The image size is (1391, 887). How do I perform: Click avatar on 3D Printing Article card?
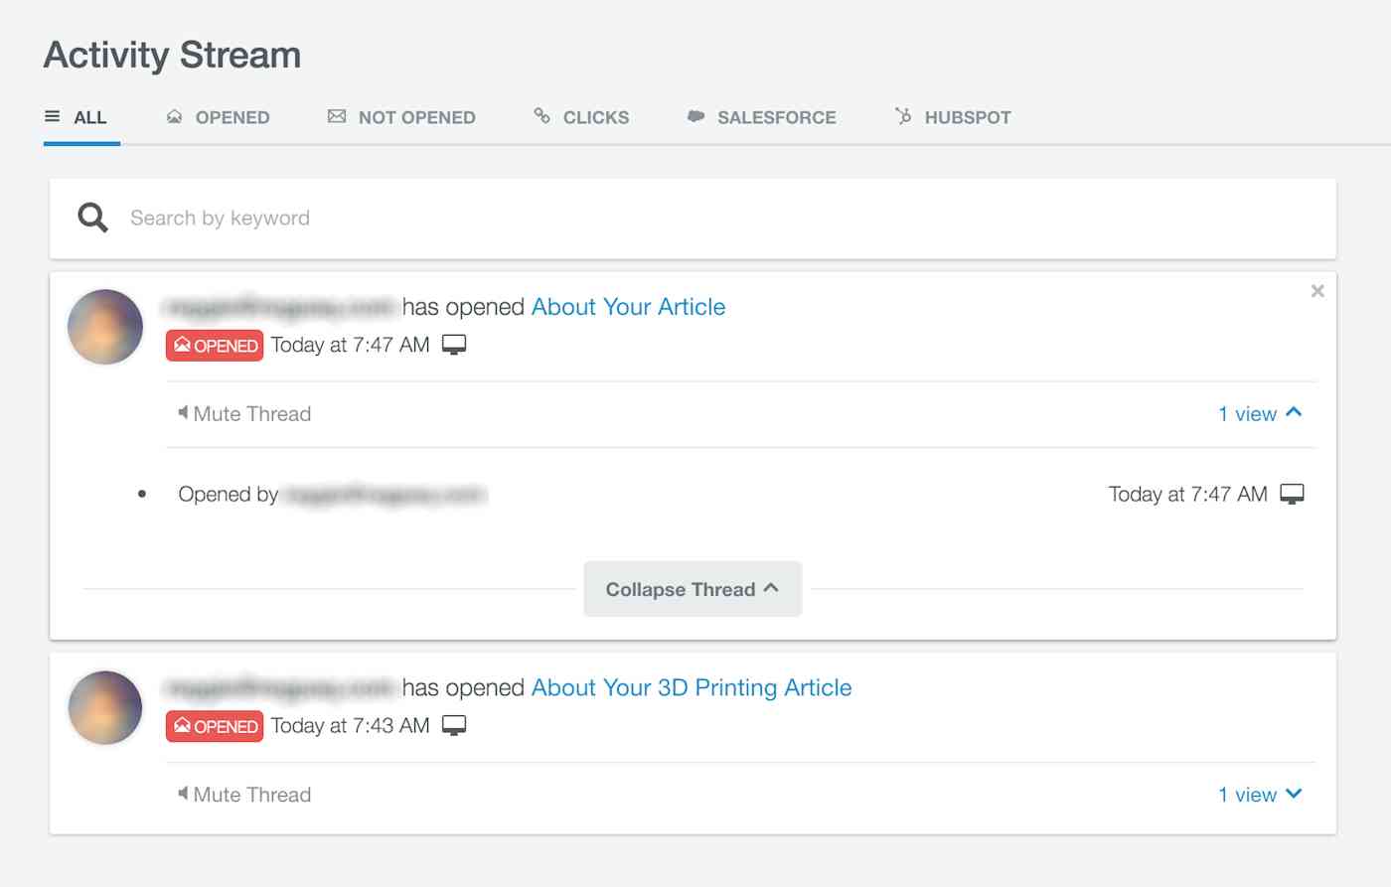point(105,707)
